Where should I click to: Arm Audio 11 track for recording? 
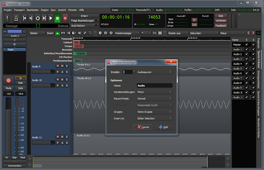click(58, 137)
